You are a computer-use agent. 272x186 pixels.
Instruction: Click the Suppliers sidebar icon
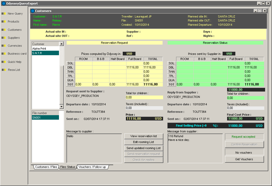pos(3,38)
